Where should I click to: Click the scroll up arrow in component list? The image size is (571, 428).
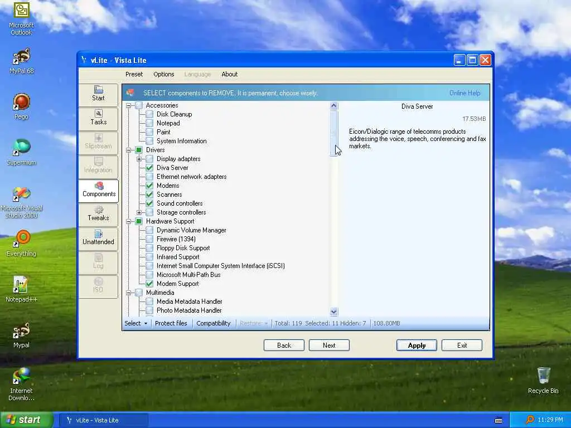[x=334, y=106]
